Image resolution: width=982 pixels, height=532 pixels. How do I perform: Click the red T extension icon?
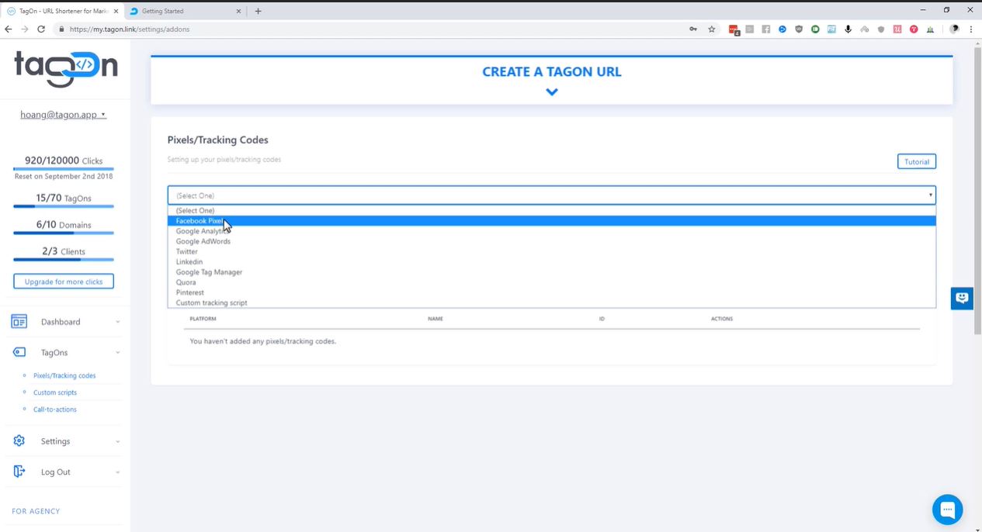[x=914, y=29]
